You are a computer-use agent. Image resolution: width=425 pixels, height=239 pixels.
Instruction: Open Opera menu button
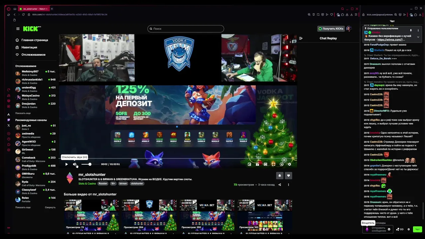9,9
